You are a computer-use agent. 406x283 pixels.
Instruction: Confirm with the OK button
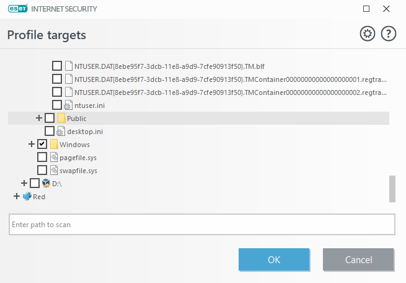(274, 259)
